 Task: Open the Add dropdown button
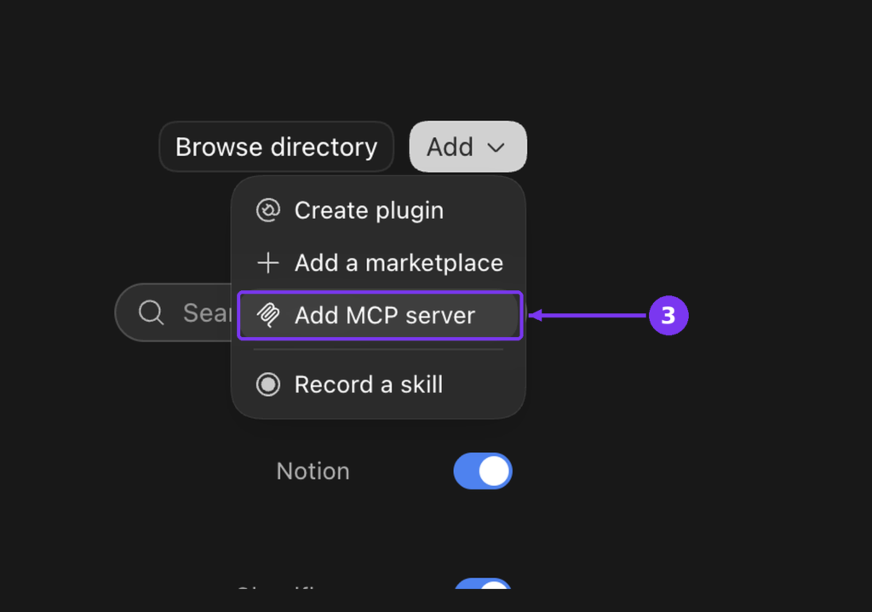click(468, 146)
